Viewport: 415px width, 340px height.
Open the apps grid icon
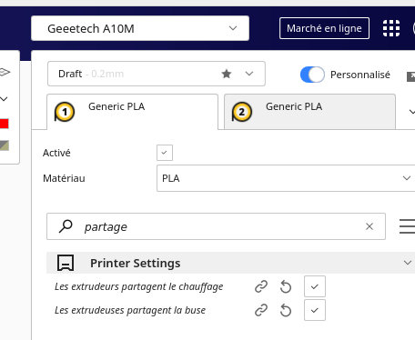[391, 28]
